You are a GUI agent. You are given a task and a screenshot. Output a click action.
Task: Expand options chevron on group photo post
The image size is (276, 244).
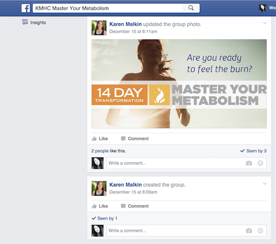pyautogui.click(x=265, y=23)
